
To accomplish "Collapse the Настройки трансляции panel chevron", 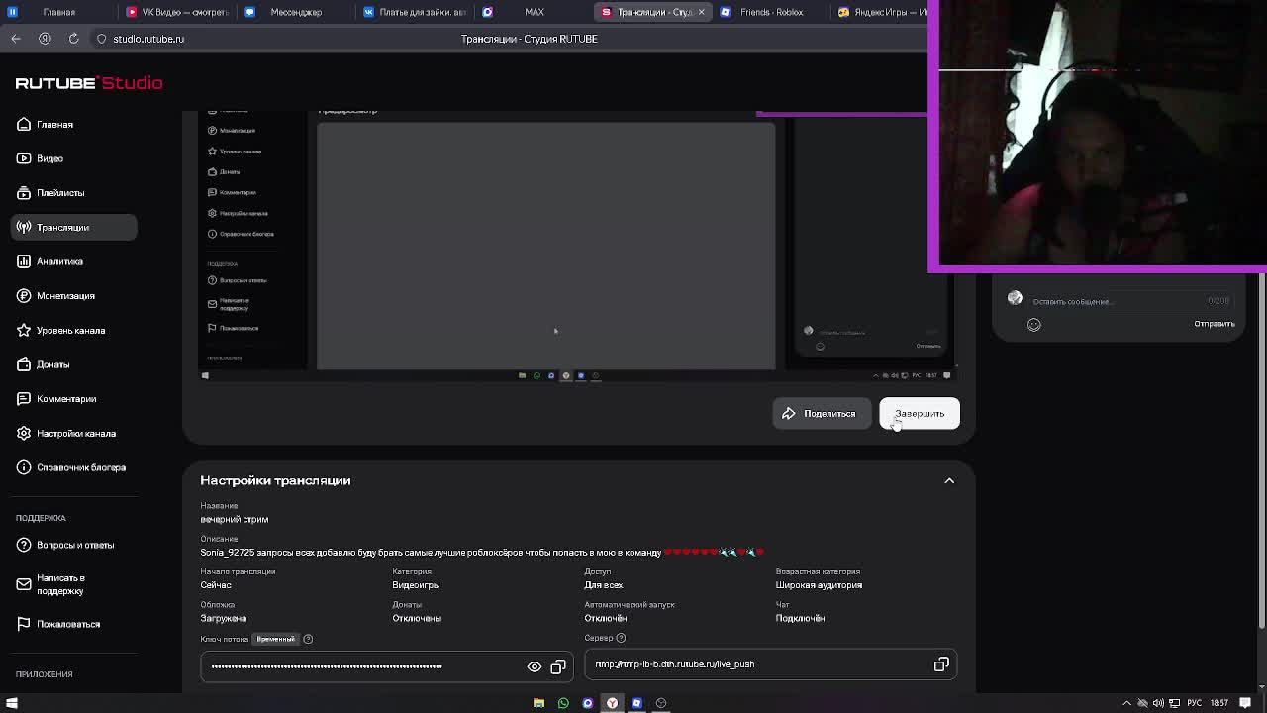I will (x=949, y=480).
